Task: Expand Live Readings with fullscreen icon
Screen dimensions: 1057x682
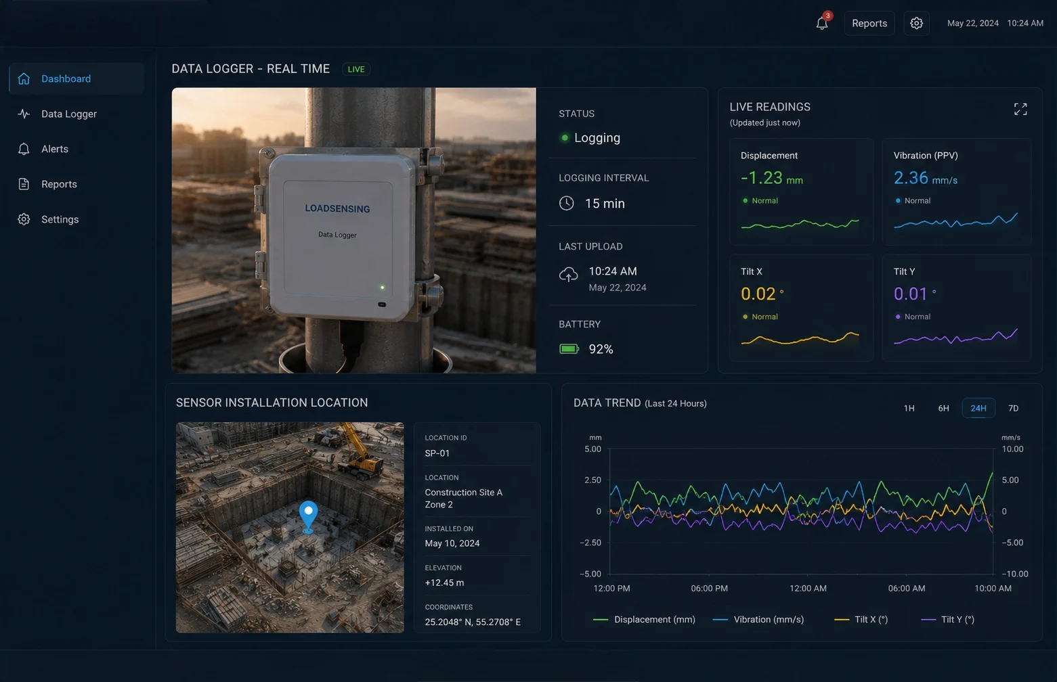Action: click(x=1020, y=109)
